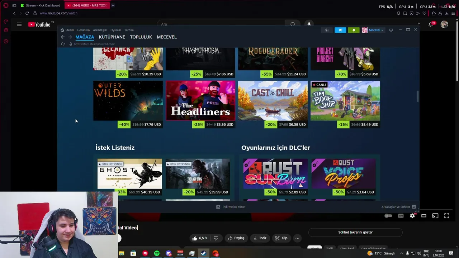Open the YouTube more actions ellipsis
459x258 pixels.
[297, 238]
